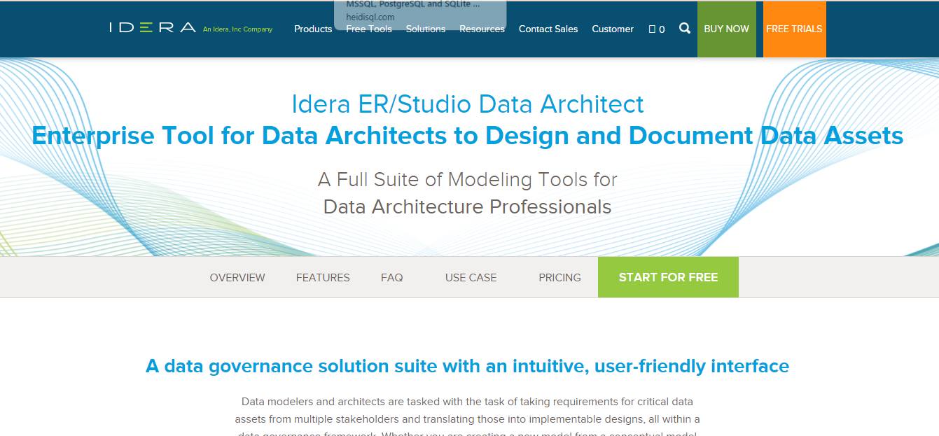Viewport: 939px width, 436px height.
Task: Open the Free Tools menu
Action: coord(369,29)
